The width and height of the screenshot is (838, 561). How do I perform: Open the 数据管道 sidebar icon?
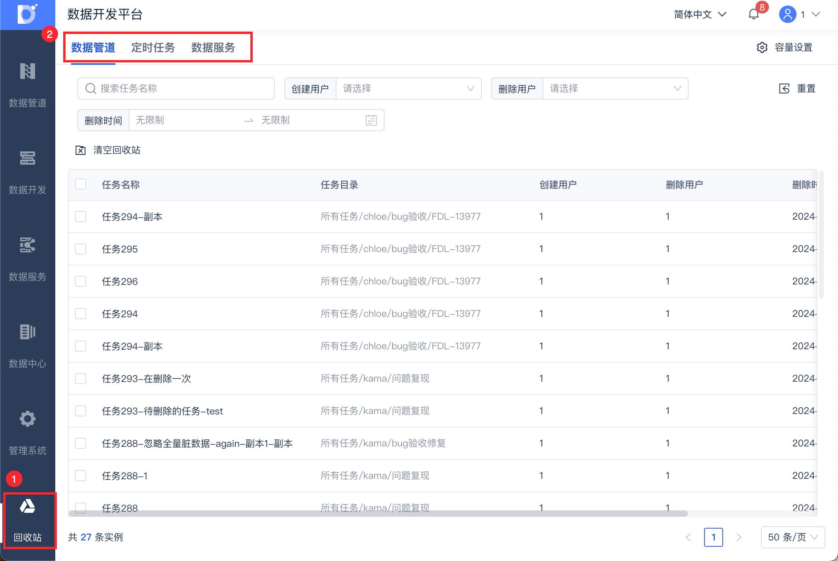click(x=27, y=72)
